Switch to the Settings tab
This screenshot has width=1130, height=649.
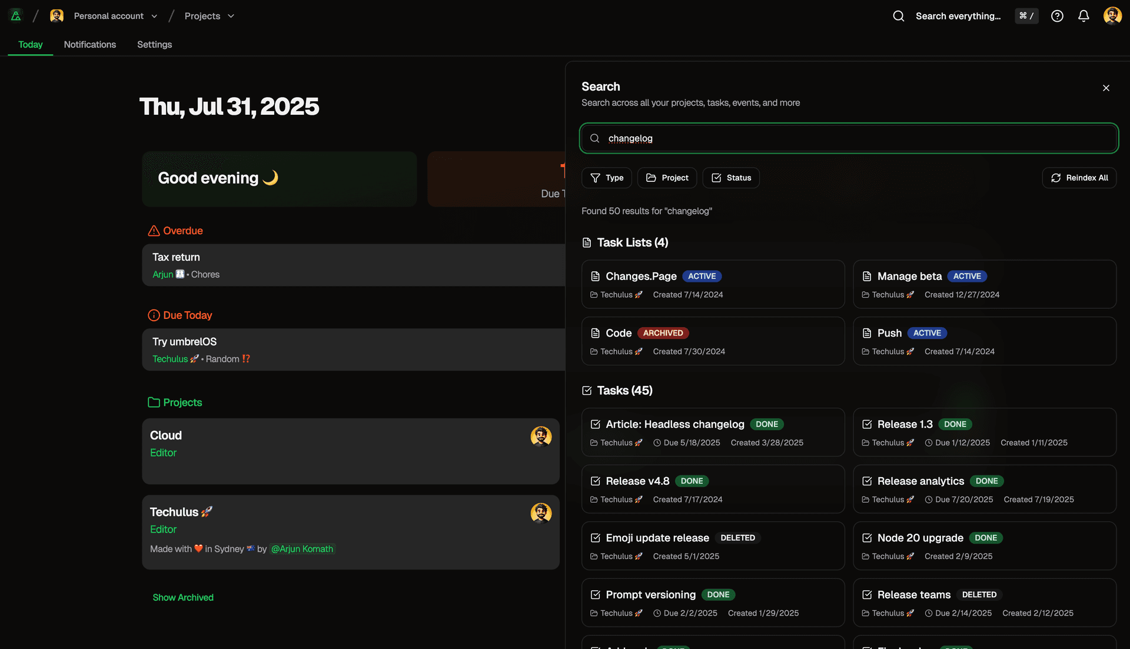[x=154, y=44]
